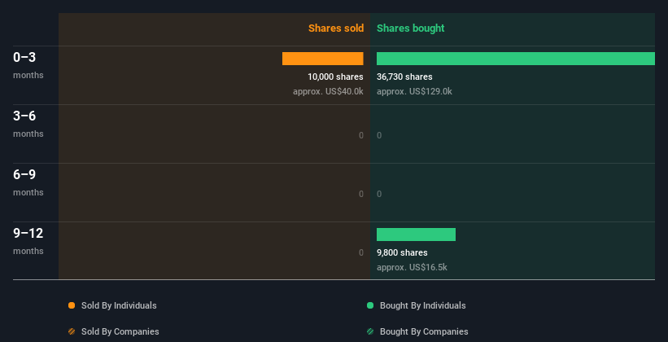The width and height of the screenshot is (668, 342).
Task: Click the 10,000 shares value
Action: [336, 77]
